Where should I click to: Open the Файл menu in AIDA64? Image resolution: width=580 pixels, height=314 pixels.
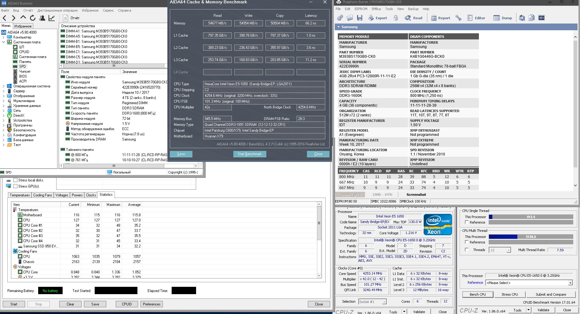pos(5,10)
